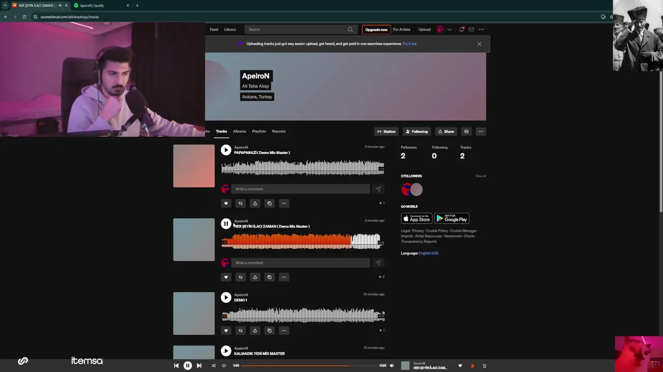Image resolution: width=663 pixels, height=372 pixels.
Task: Like the DEMO 1 track
Action: pyautogui.click(x=226, y=331)
